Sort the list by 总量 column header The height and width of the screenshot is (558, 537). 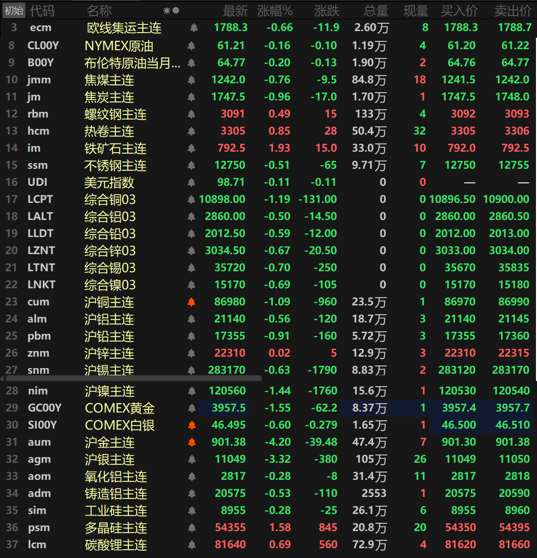(x=376, y=10)
